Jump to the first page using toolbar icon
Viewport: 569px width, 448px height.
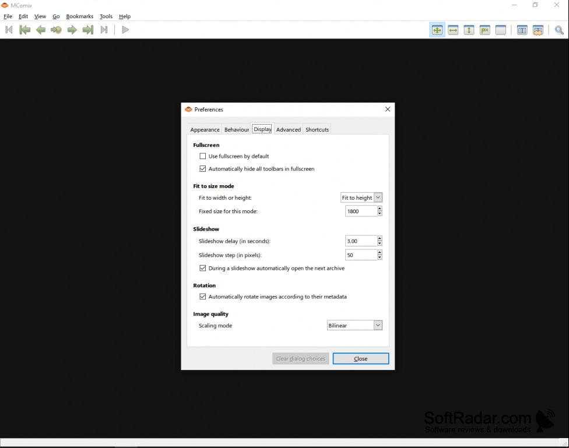(x=9, y=30)
